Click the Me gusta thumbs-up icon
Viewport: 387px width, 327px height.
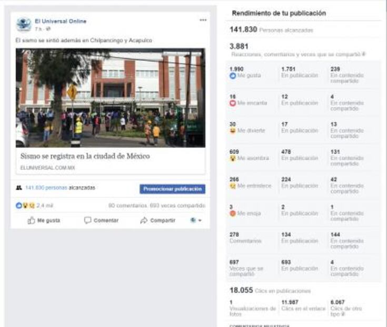32,220
